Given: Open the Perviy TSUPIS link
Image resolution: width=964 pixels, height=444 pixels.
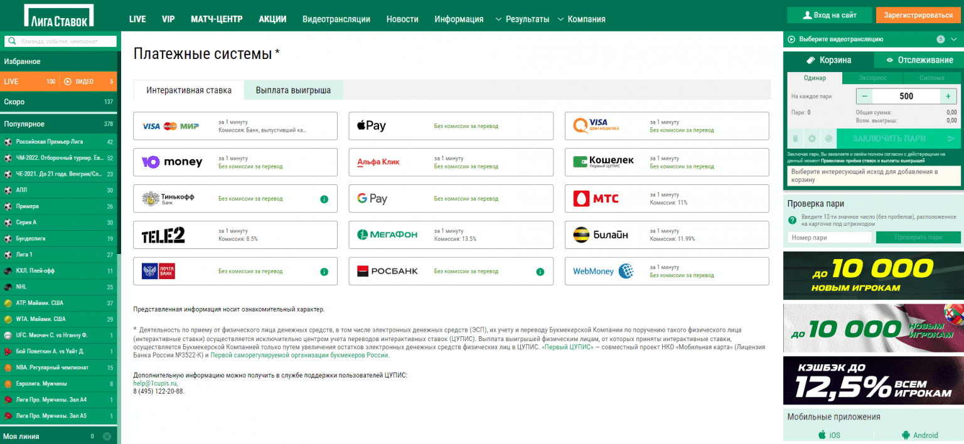Looking at the screenshot, I should (x=567, y=347).
